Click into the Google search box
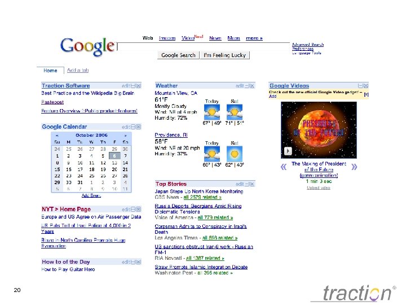The height and width of the screenshot is (305, 406). 204,46
